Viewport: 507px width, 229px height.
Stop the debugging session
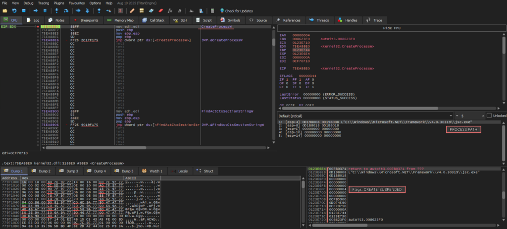pyautogui.click(x=24, y=10)
